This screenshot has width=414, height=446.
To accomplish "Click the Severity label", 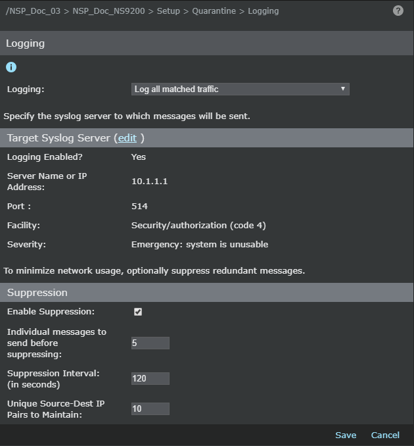I will coord(26,244).
